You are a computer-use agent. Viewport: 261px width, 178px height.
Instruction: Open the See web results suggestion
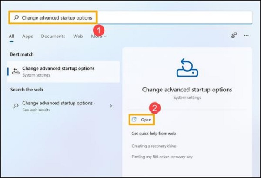coord(58,106)
